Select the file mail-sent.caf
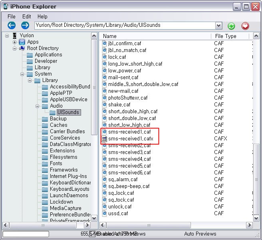Screen dimensions: 262x240 123,78
